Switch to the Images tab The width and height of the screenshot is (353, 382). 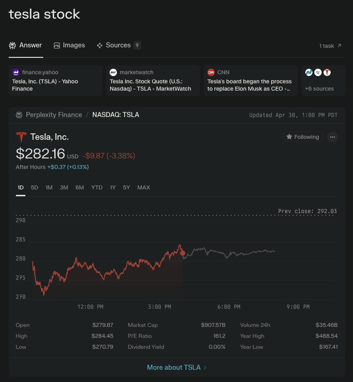(x=69, y=46)
